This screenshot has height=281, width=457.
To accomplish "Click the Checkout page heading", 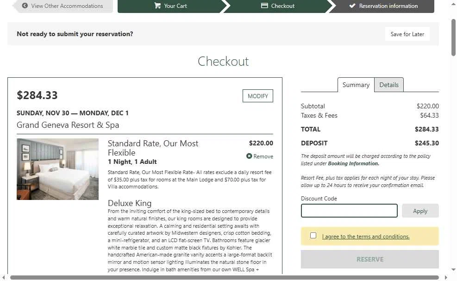I will [x=223, y=61].
